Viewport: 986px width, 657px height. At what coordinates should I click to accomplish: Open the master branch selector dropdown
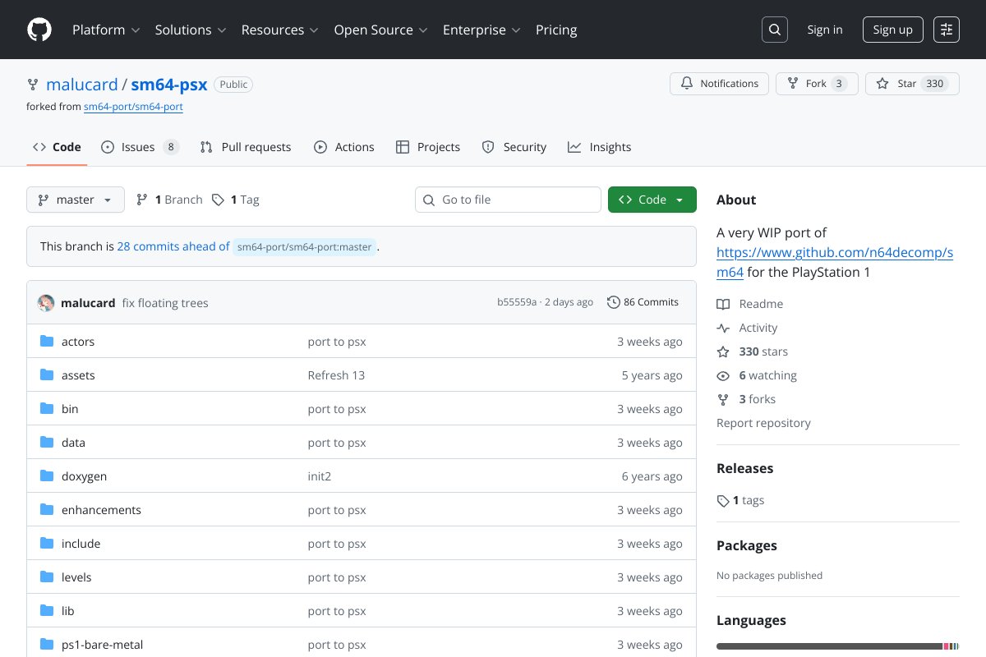(76, 200)
